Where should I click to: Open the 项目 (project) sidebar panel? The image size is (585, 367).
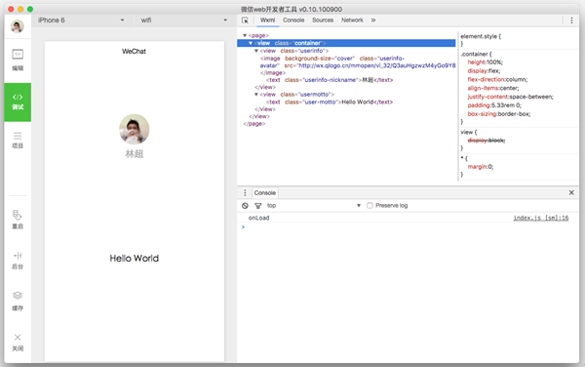[18, 140]
